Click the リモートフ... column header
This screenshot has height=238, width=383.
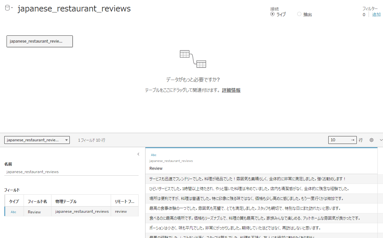click(124, 201)
